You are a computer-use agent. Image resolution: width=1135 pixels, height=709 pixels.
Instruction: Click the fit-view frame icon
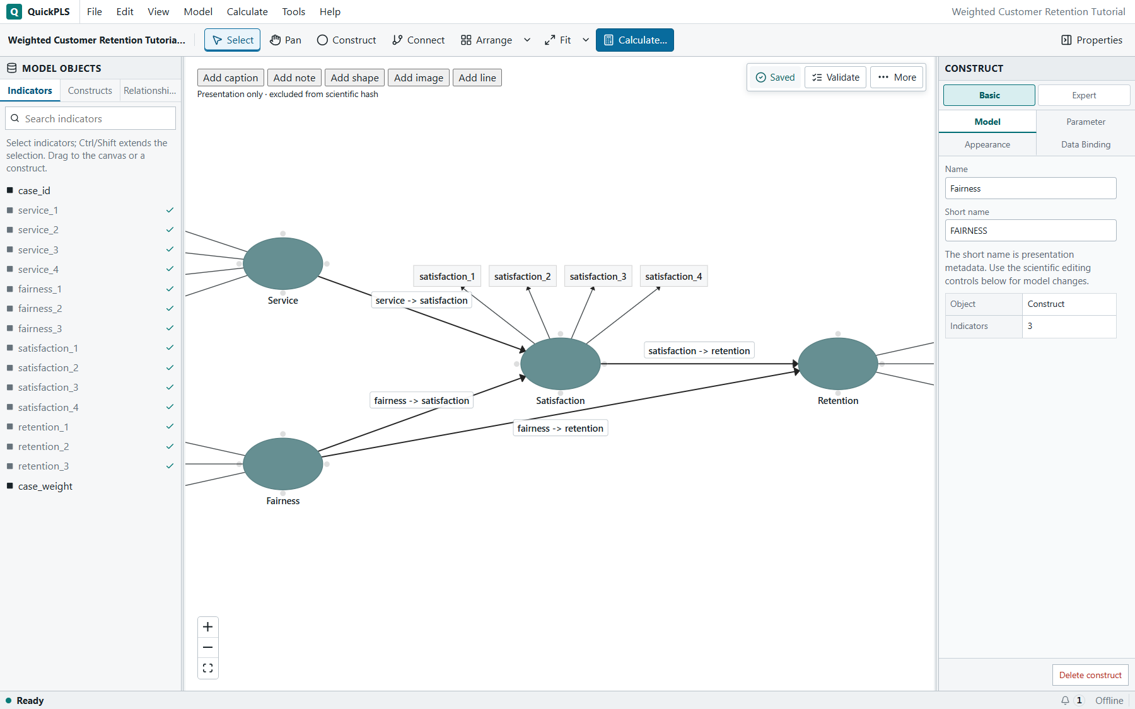tap(208, 668)
